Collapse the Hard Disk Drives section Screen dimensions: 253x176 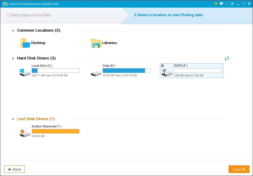point(13,58)
